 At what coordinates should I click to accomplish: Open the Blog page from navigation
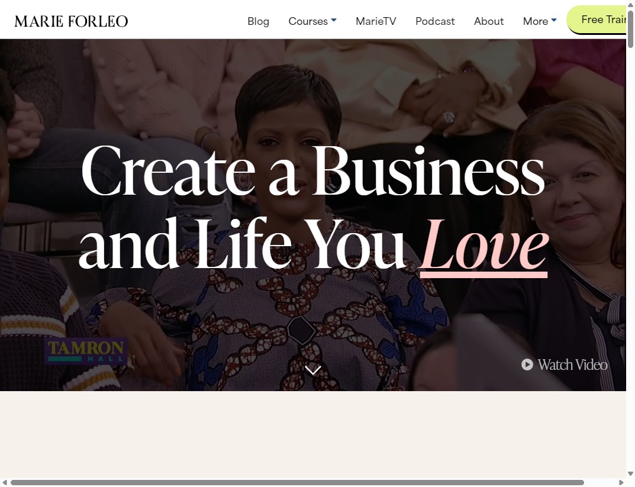tap(258, 21)
